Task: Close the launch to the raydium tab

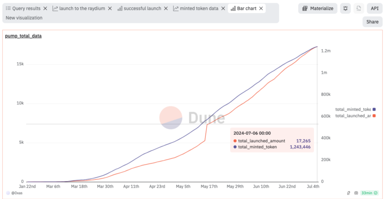Action: click(x=110, y=8)
